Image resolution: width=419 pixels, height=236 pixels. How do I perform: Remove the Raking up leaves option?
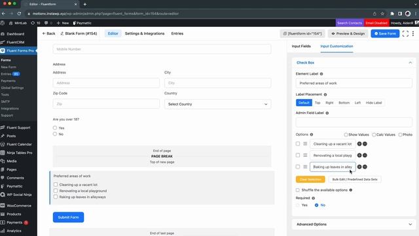coord(365,167)
